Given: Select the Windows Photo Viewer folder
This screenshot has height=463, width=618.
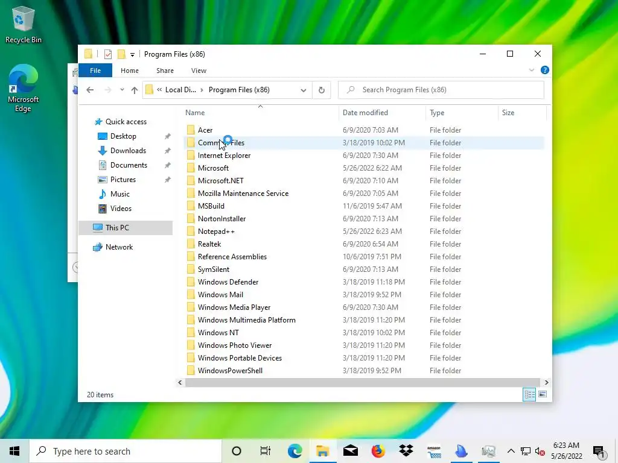Looking at the screenshot, I should 235,345.
